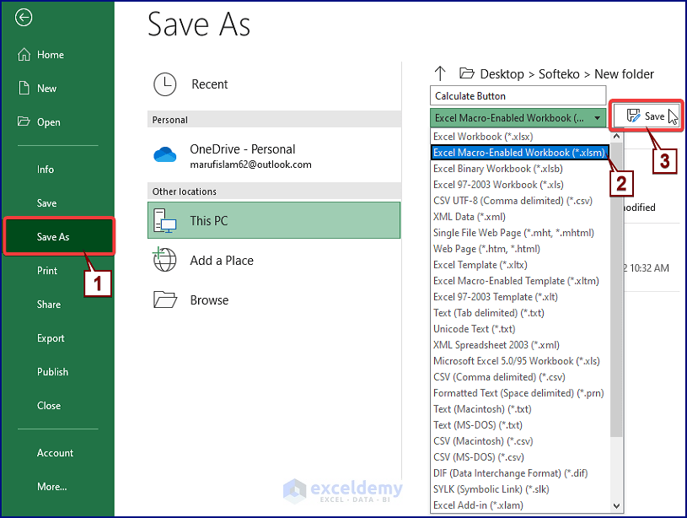Choose Excel 97-2003 Workbook (*.xls)
The width and height of the screenshot is (687, 518).
(x=520, y=185)
